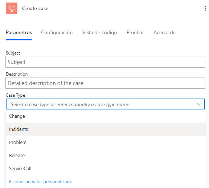Select Release in the dropdown list
209x188 pixels.
[106, 155]
